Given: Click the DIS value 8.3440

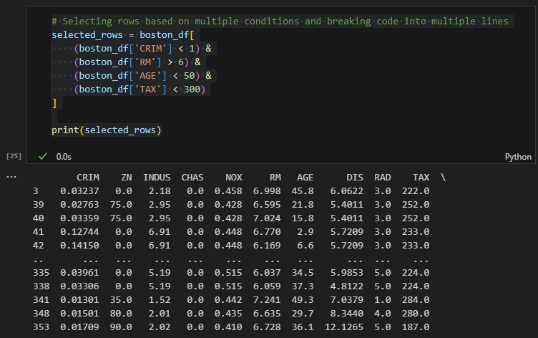Looking at the screenshot, I should coord(347,314).
